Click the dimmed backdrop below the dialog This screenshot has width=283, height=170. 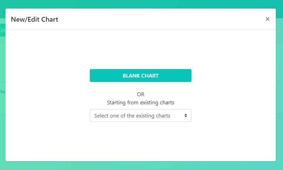tap(140, 166)
